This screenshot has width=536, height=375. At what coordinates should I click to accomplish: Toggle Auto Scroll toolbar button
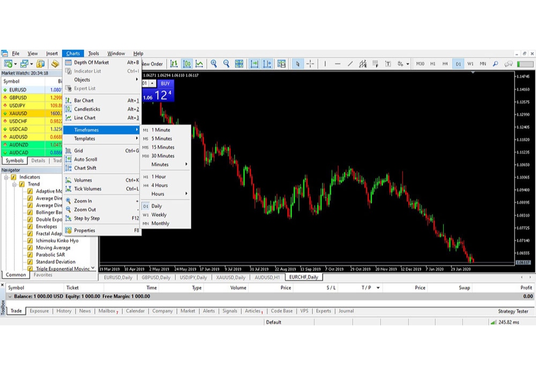click(255, 64)
